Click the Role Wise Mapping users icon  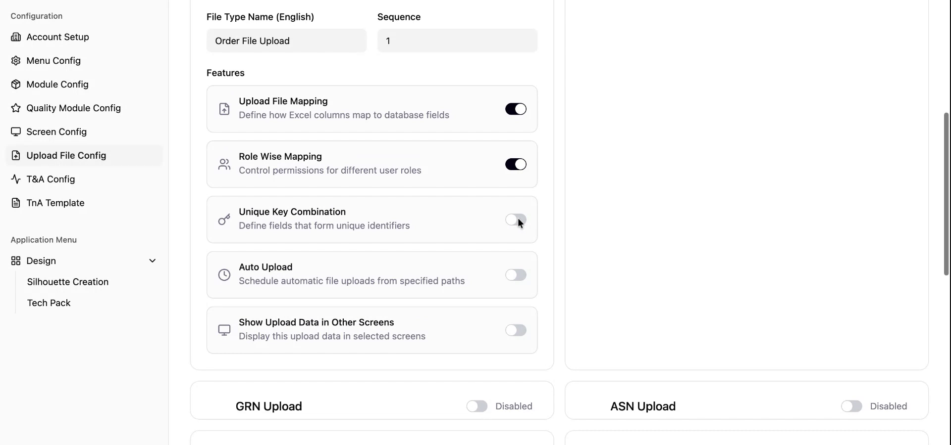[224, 164]
